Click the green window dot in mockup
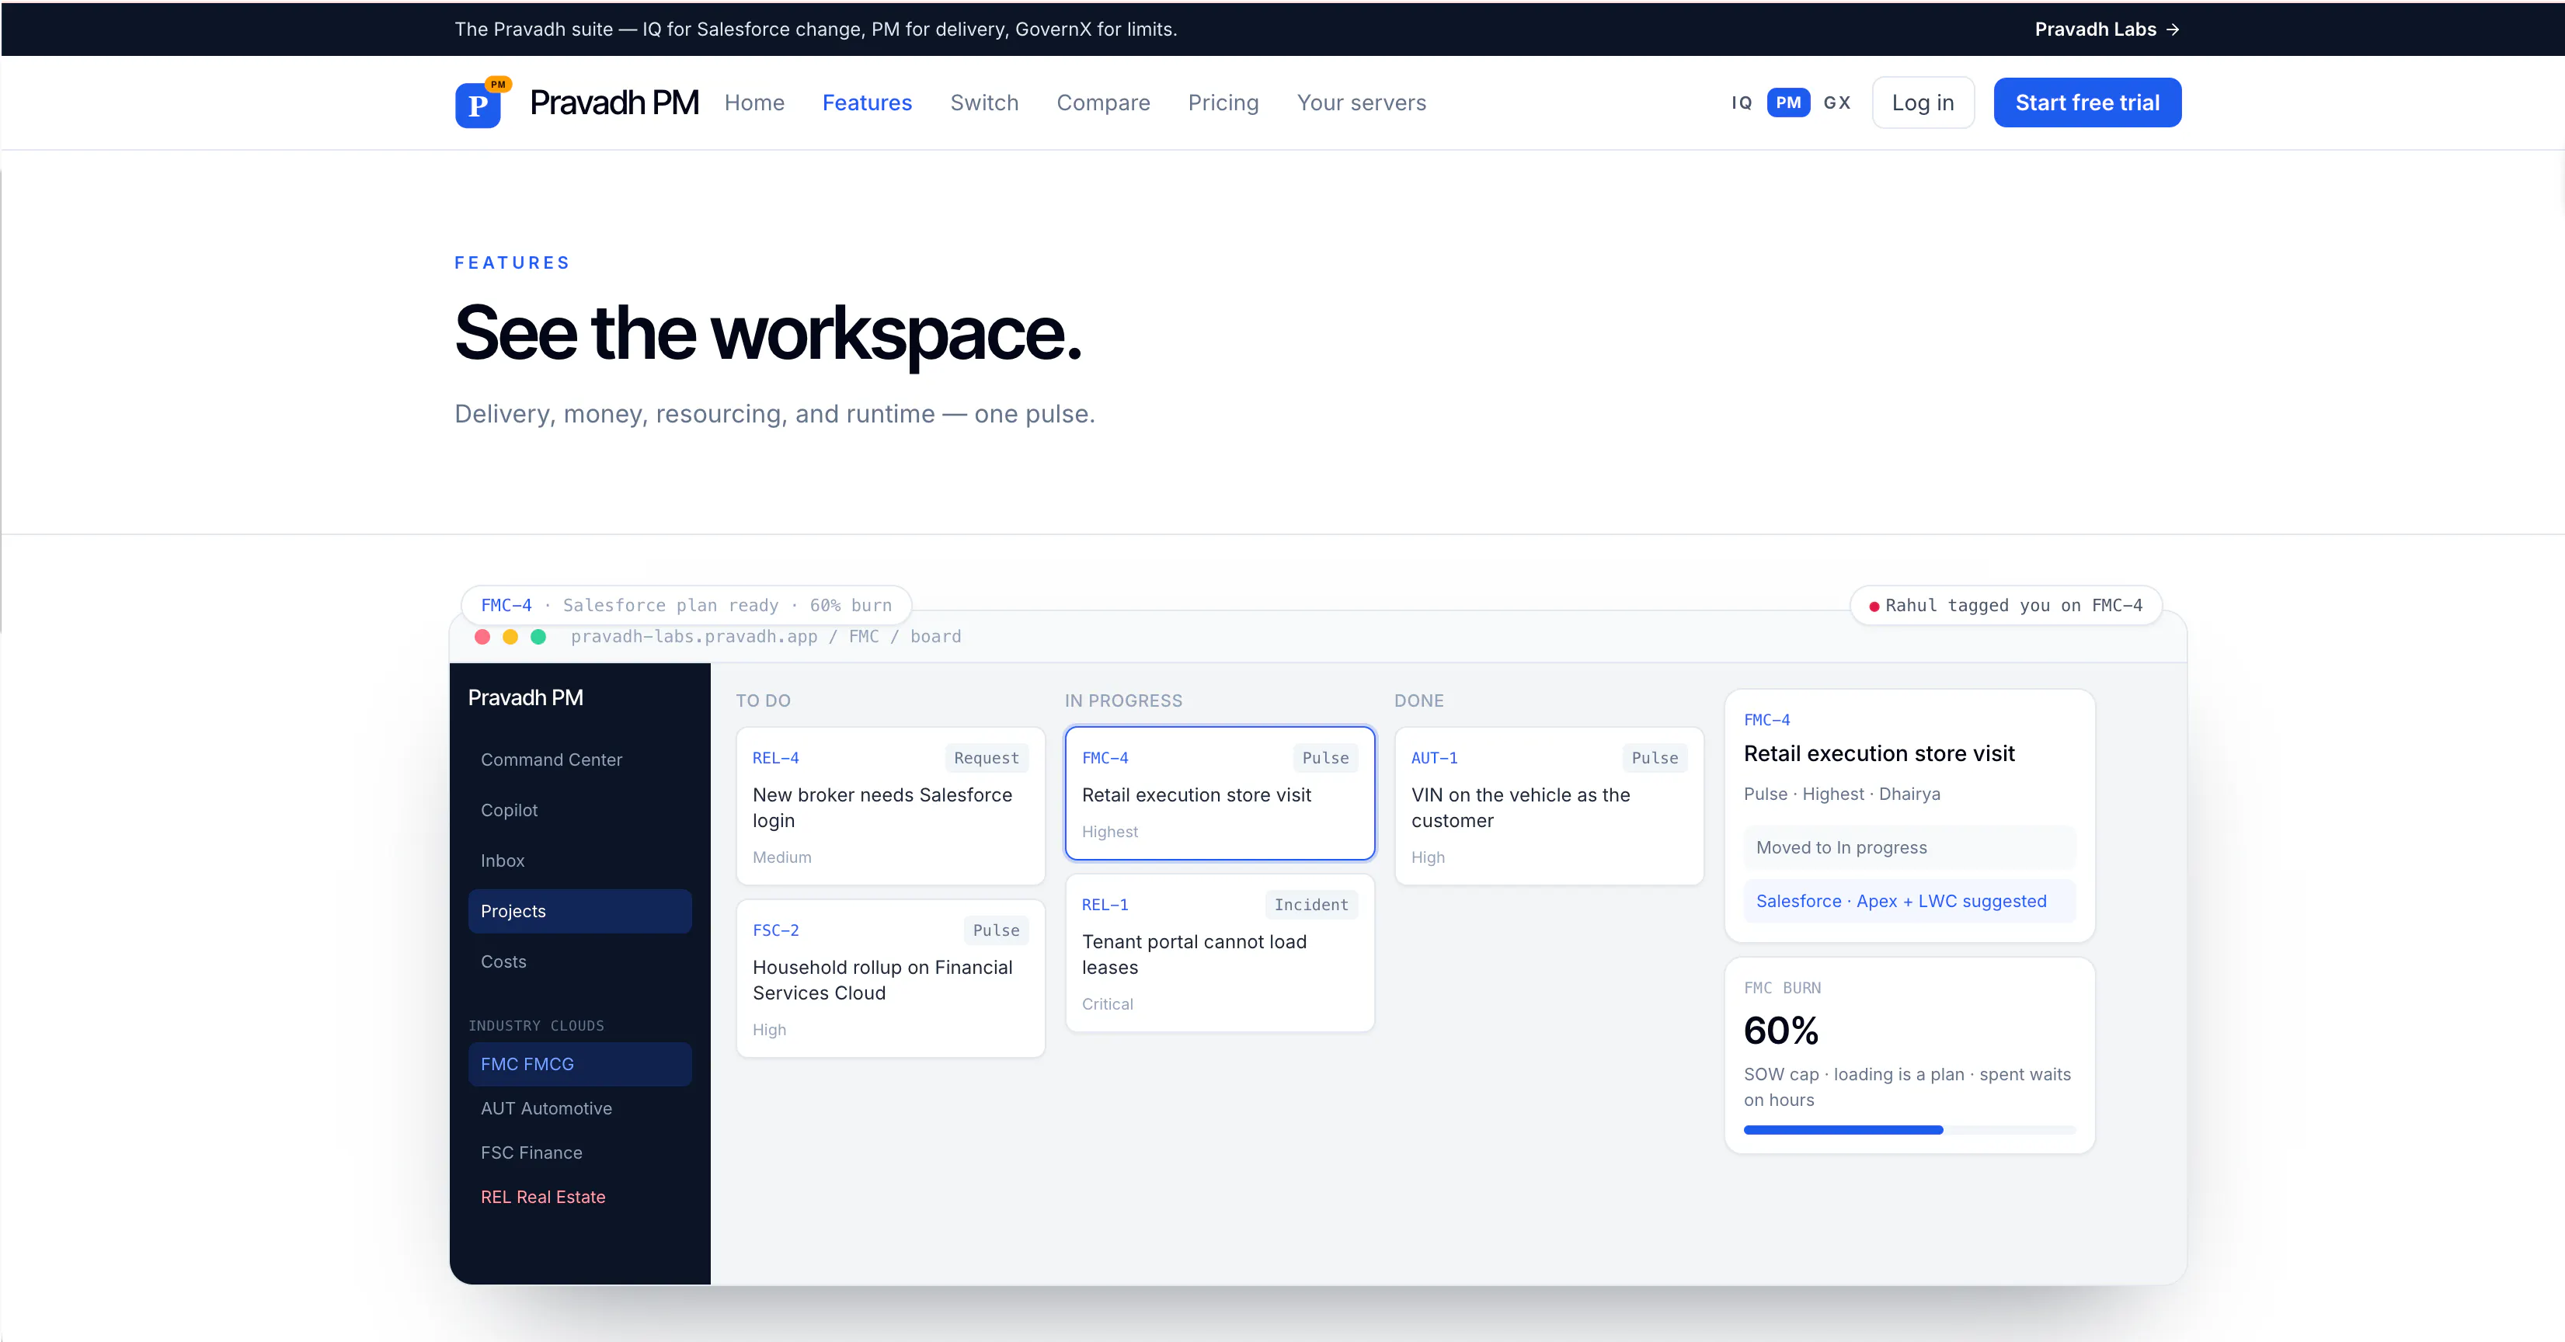 (538, 637)
